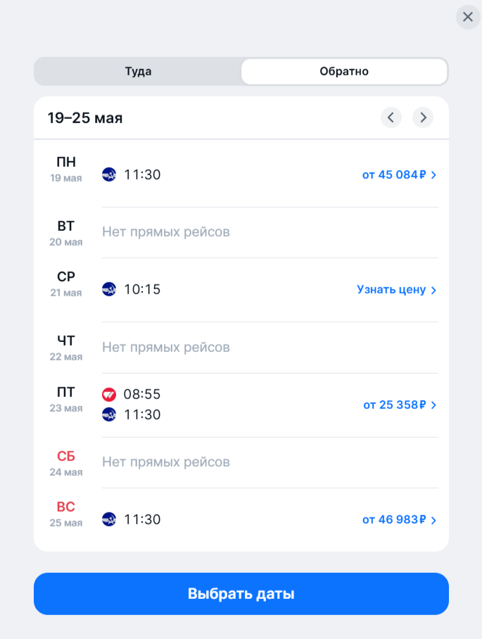This screenshot has width=482, height=639.
Task: Click airline logo on Monday 19 мая flight
Action: (109, 175)
